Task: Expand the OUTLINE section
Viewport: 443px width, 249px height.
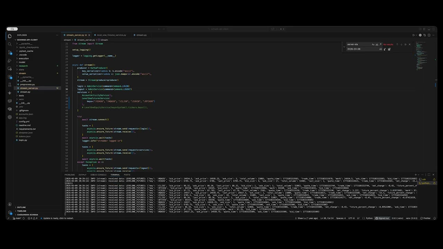Action: point(21,207)
